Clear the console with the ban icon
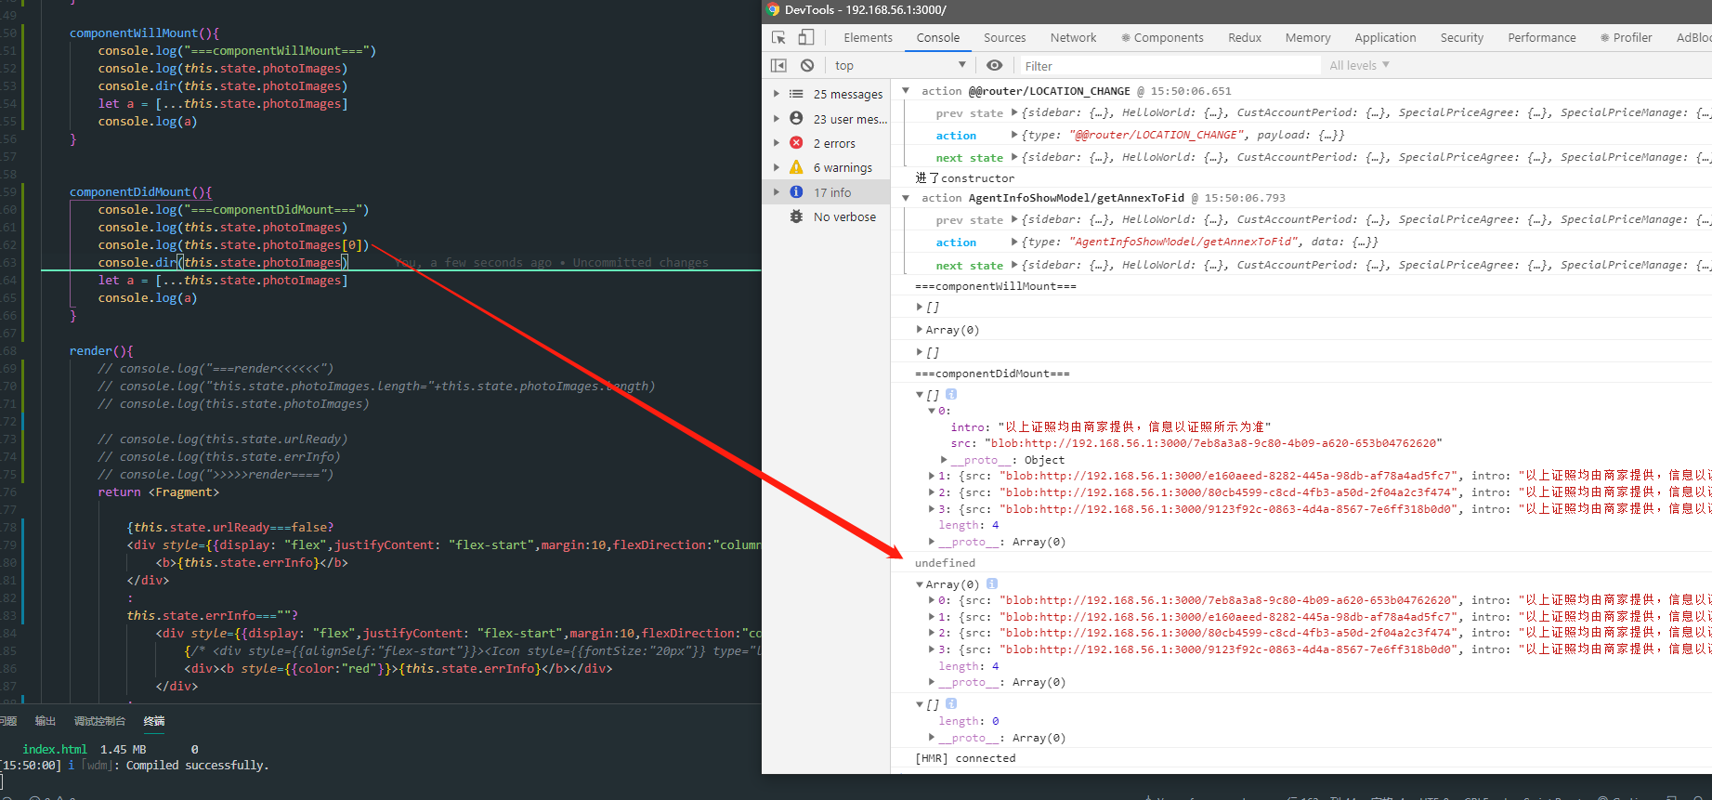 point(807,65)
